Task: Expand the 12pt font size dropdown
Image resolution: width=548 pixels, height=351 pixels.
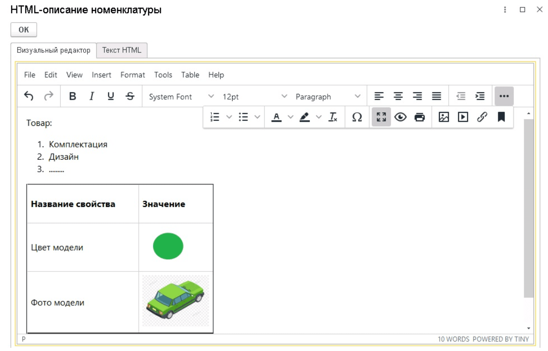Action: tap(254, 97)
